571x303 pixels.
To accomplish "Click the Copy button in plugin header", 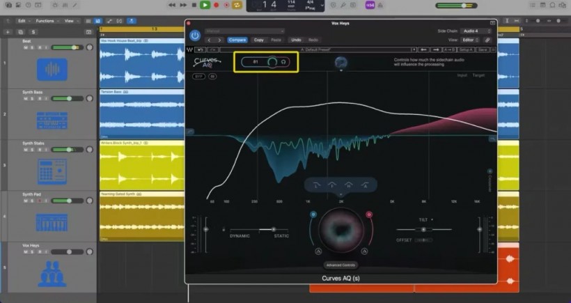I will (258, 40).
